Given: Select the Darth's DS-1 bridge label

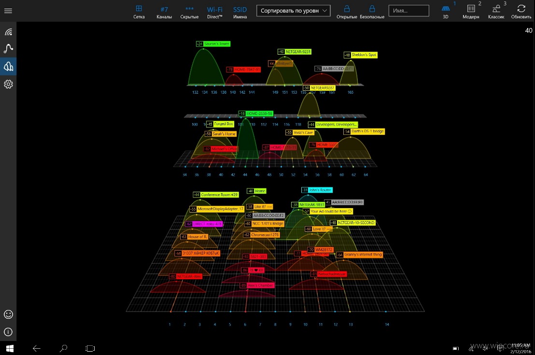Looking at the screenshot, I should [364, 131].
